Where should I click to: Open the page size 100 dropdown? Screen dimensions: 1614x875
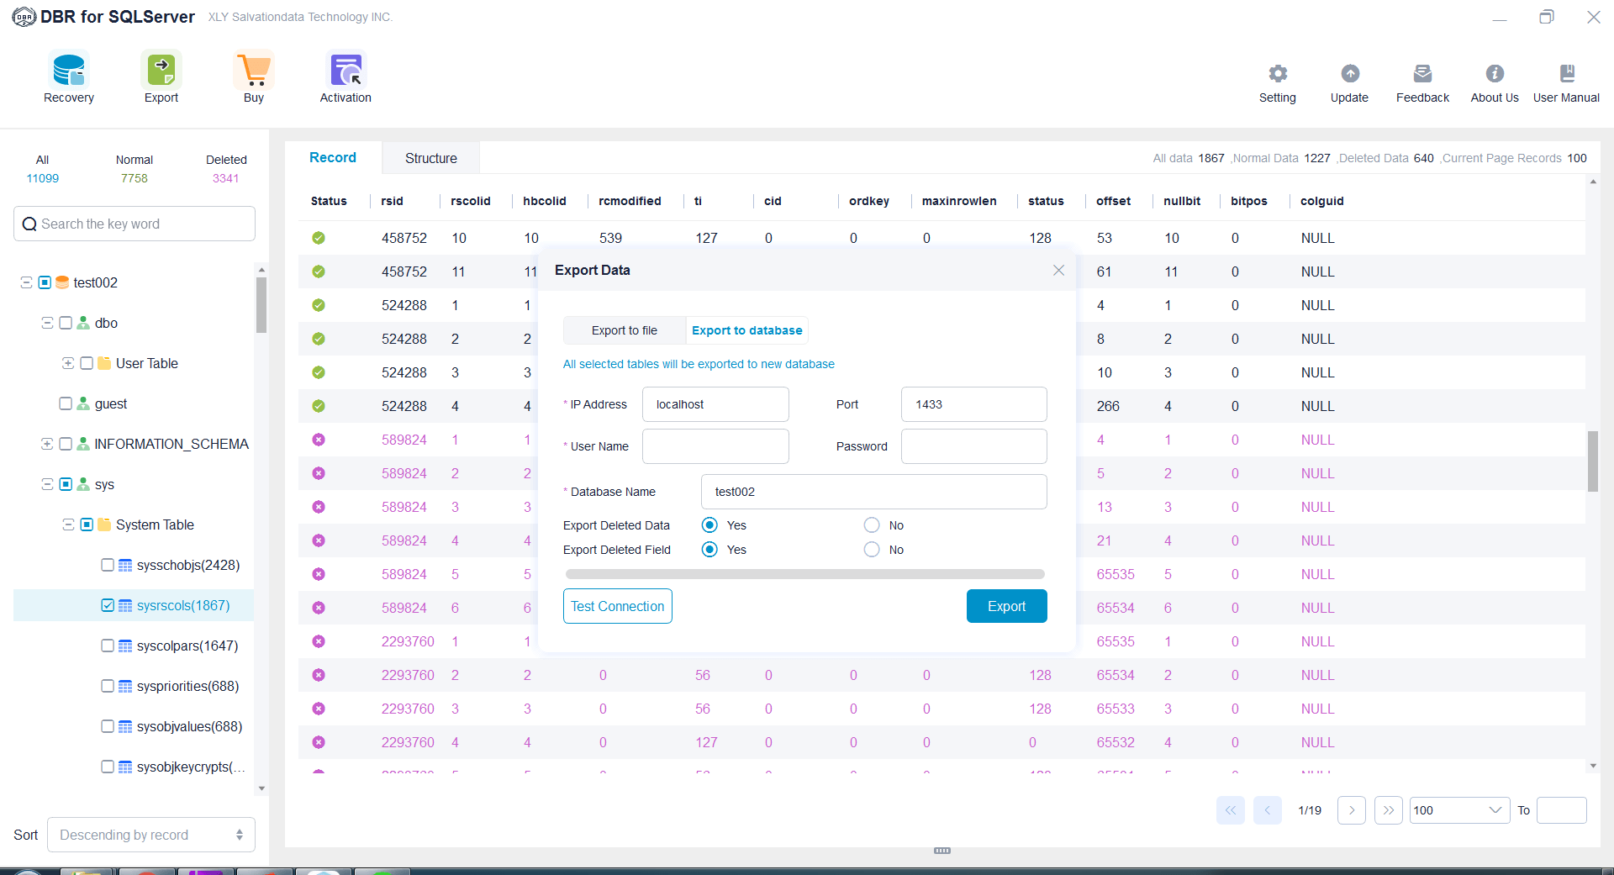click(1459, 810)
